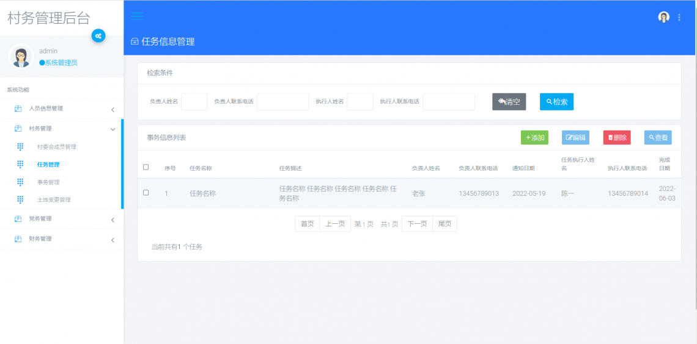Viewport: 697px width, 344px height.
Task: Go to 上一页 in pagination
Action: [335, 224]
